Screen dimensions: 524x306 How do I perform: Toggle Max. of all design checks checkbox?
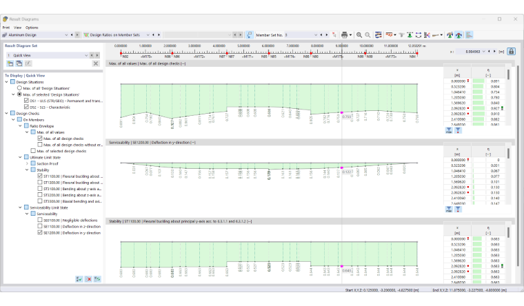click(40, 139)
